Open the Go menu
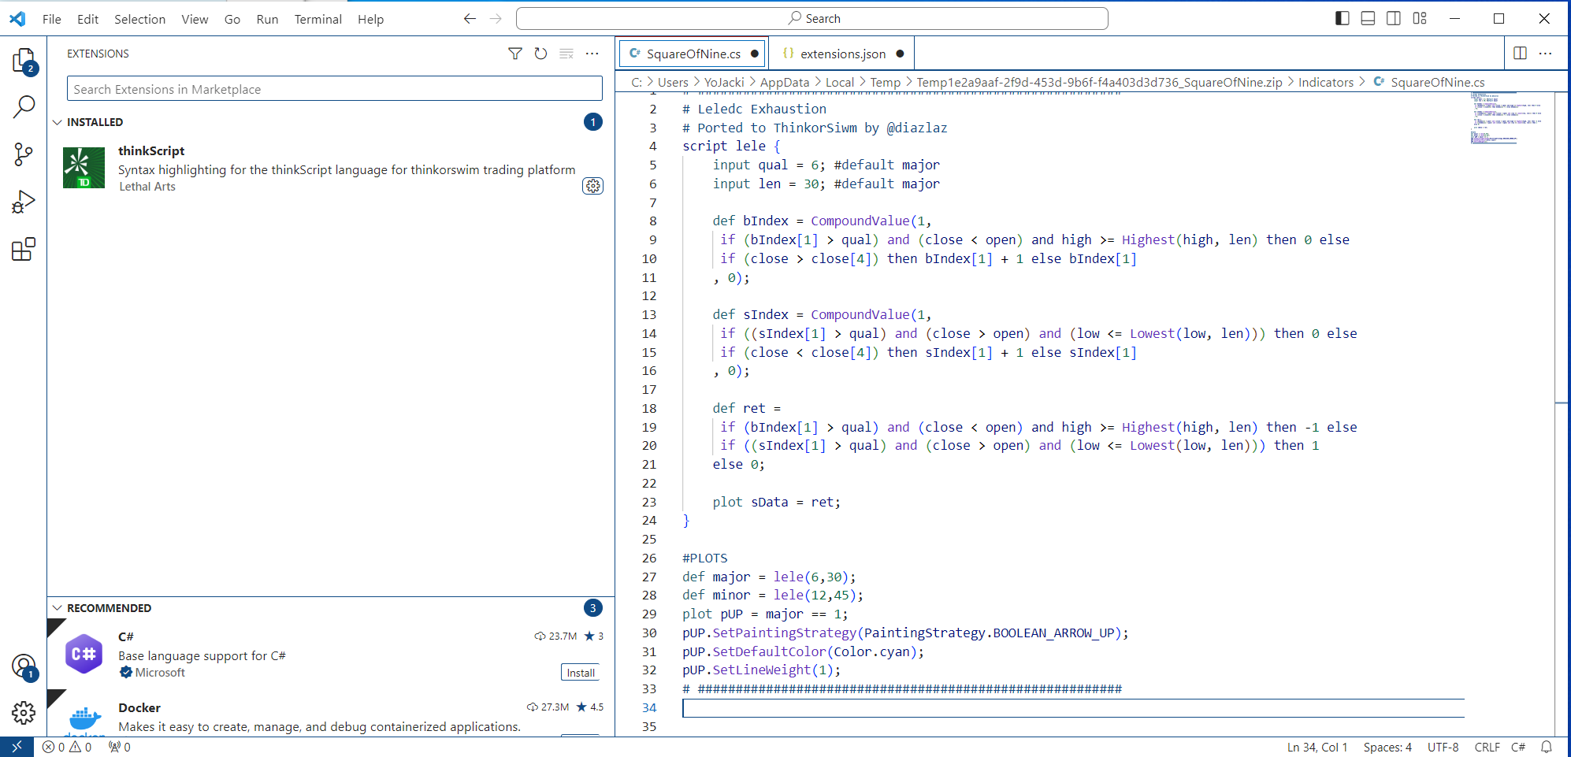 (232, 19)
